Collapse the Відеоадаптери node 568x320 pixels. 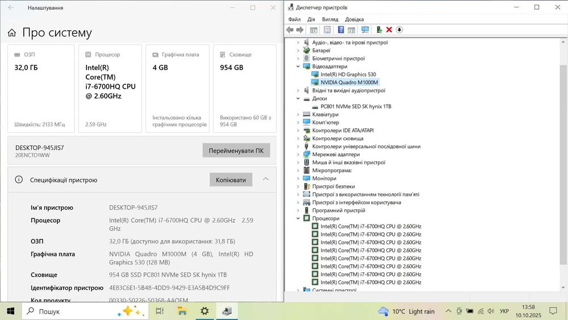[298, 67]
